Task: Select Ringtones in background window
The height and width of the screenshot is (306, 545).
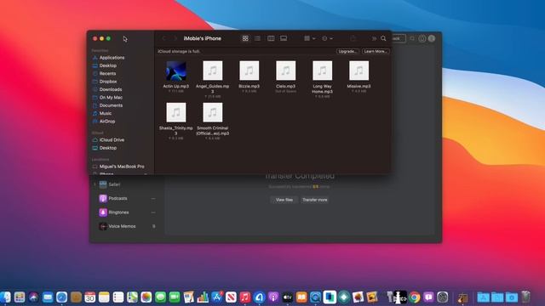Action: tap(118, 212)
